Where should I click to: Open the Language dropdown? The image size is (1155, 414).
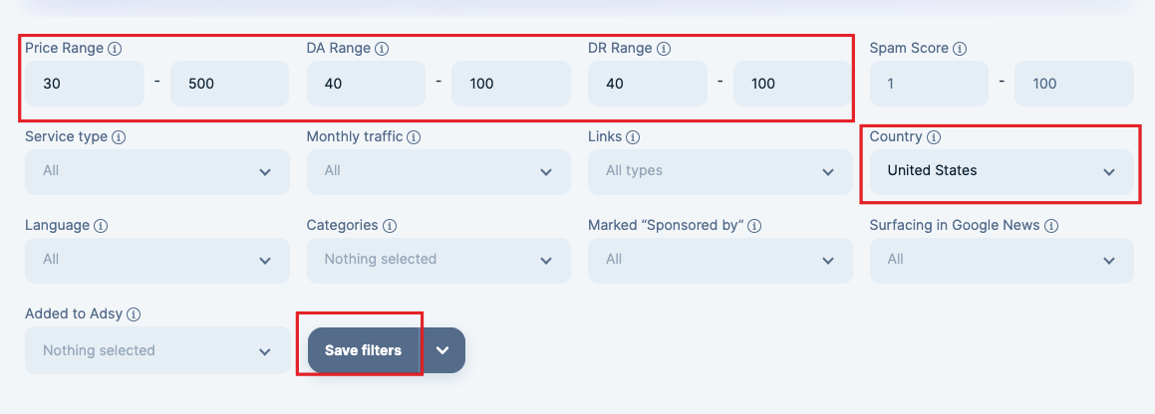[157, 261]
